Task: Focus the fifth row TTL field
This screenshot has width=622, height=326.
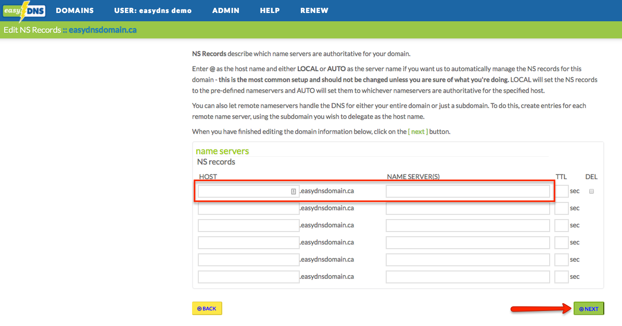Action: coord(561,260)
